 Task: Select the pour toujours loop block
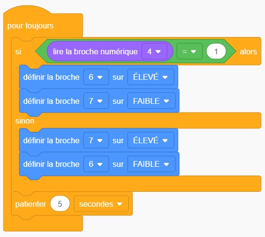coord(30,25)
